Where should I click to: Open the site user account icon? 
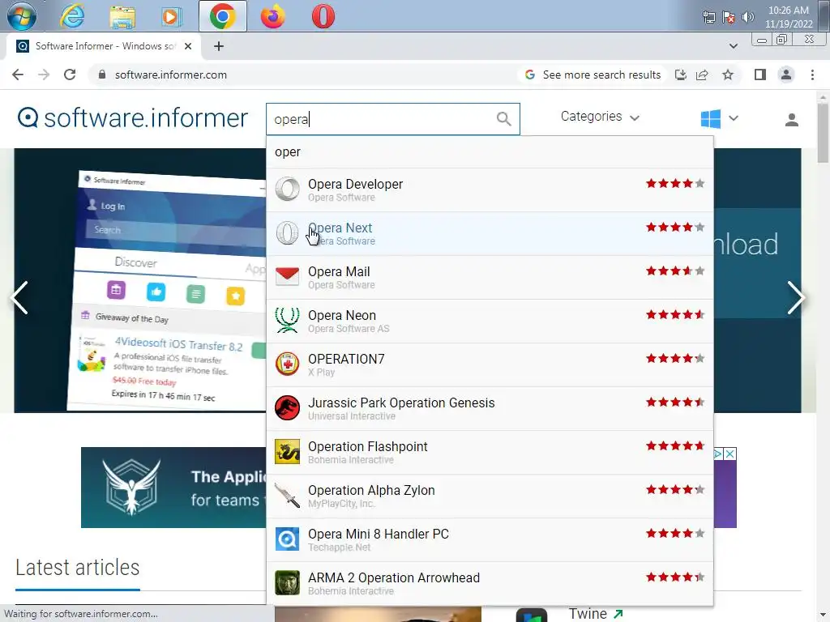click(x=791, y=120)
